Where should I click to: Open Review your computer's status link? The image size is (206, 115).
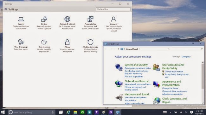pyautogui.click(x=138, y=68)
